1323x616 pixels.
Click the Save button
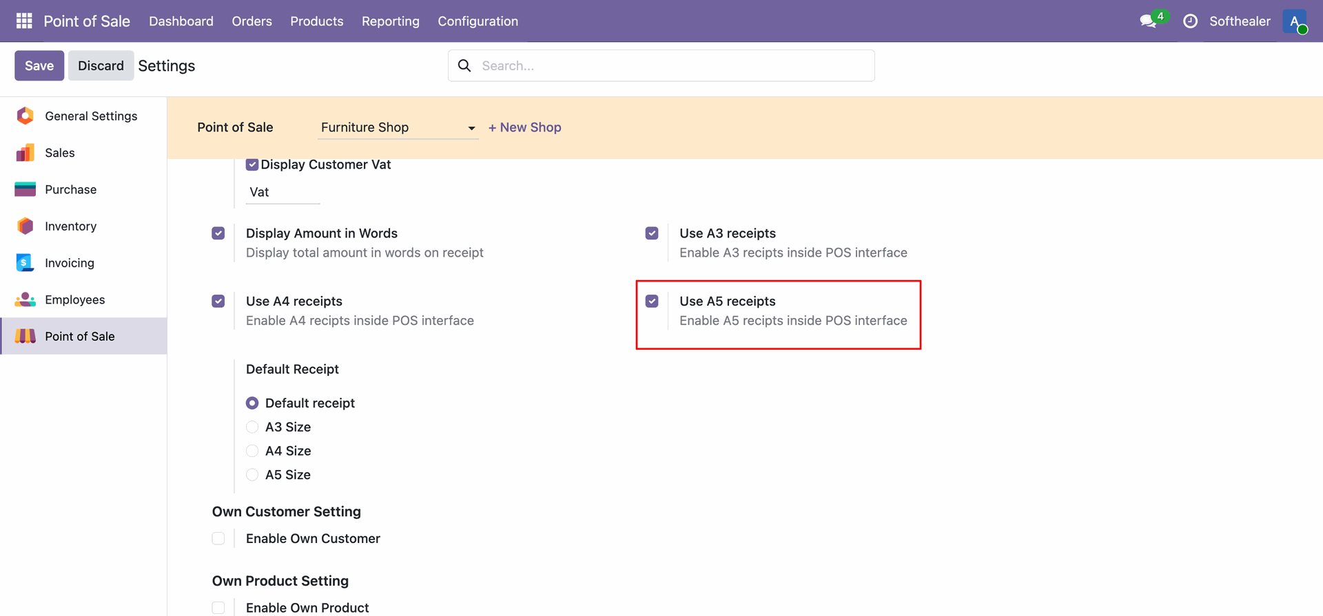(39, 65)
